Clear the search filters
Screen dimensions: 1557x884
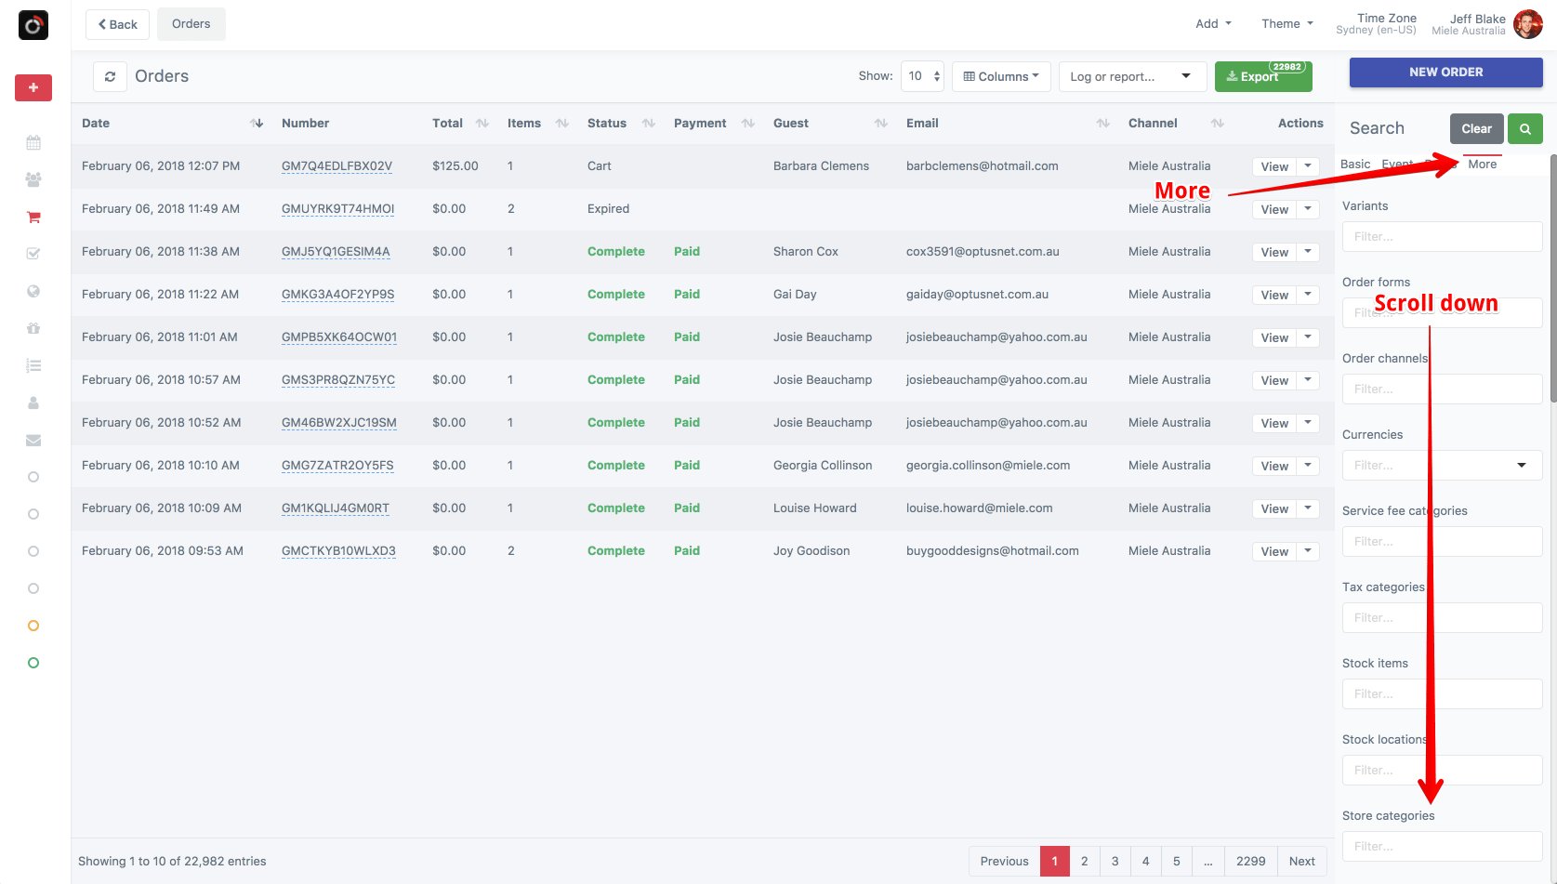pyautogui.click(x=1476, y=128)
